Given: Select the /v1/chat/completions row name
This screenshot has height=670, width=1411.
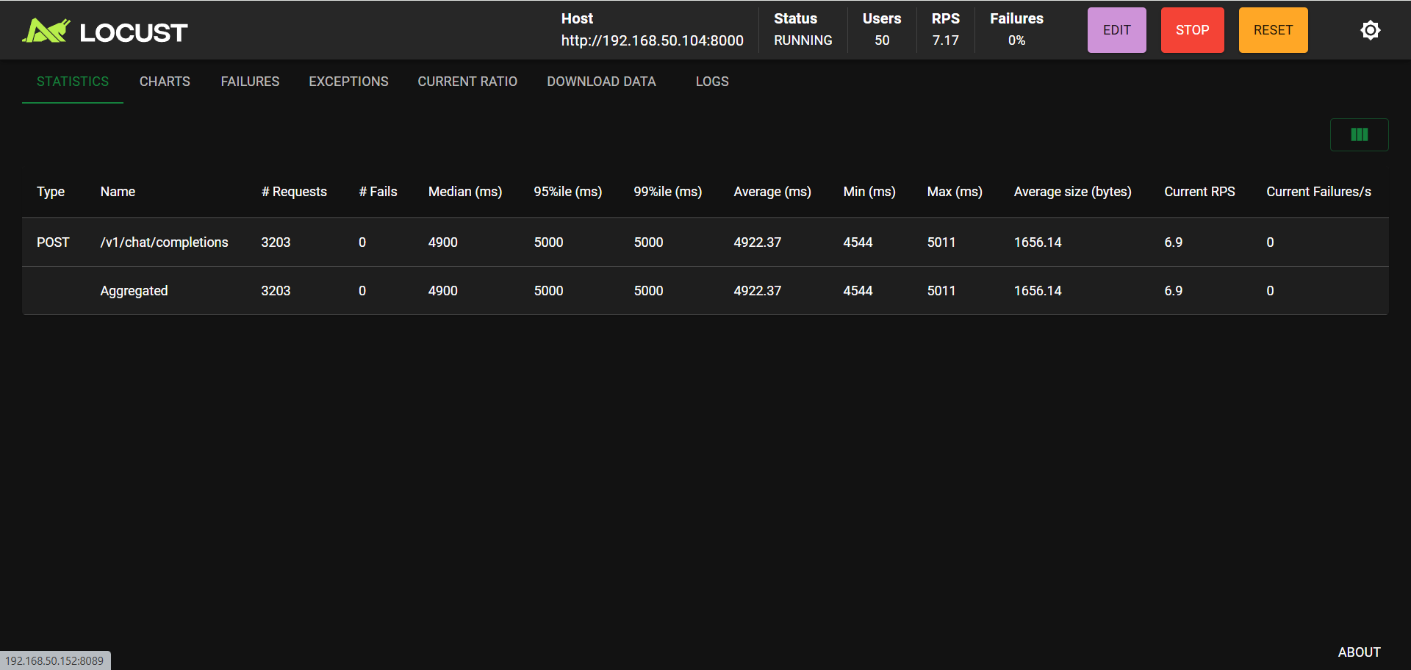Looking at the screenshot, I should [x=164, y=242].
